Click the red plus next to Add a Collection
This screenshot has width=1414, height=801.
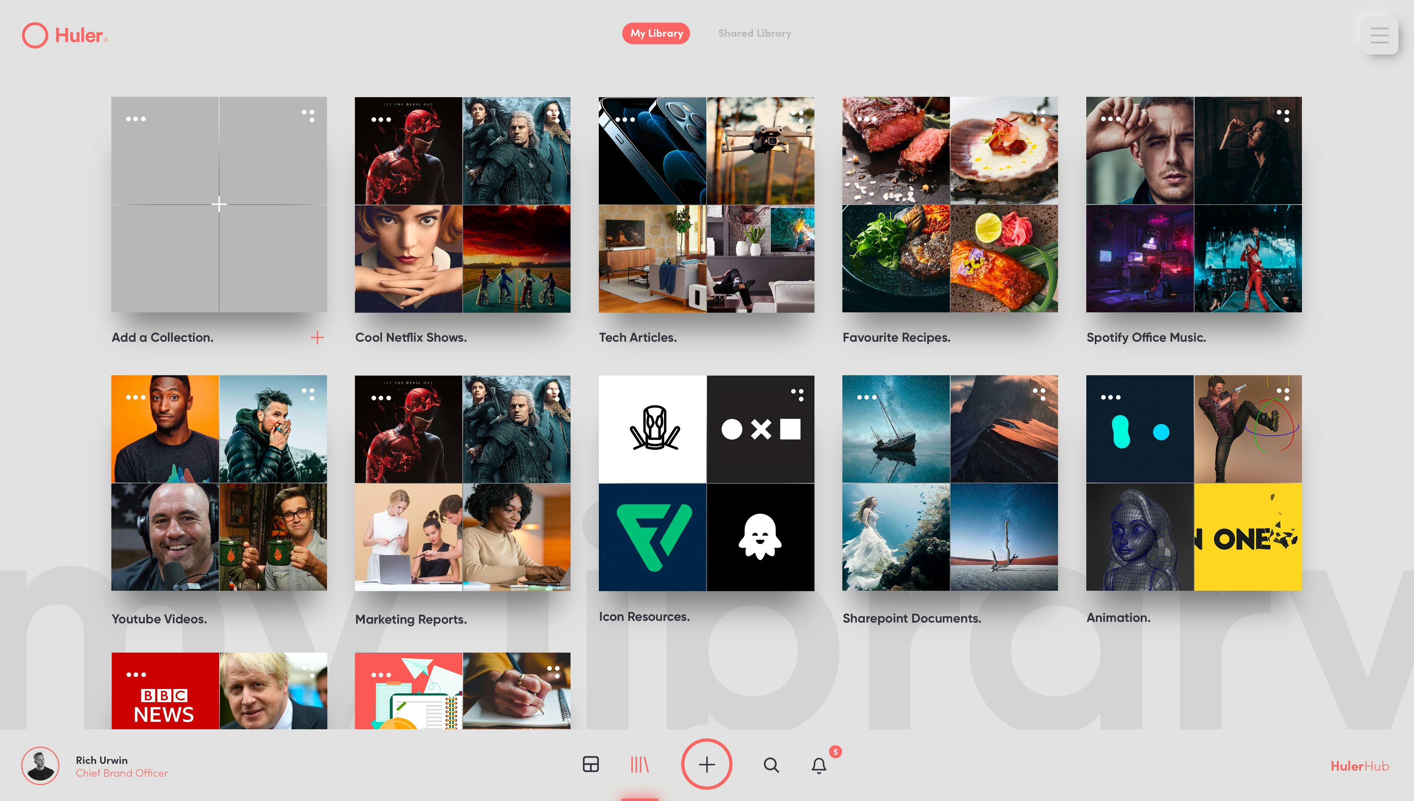317,337
